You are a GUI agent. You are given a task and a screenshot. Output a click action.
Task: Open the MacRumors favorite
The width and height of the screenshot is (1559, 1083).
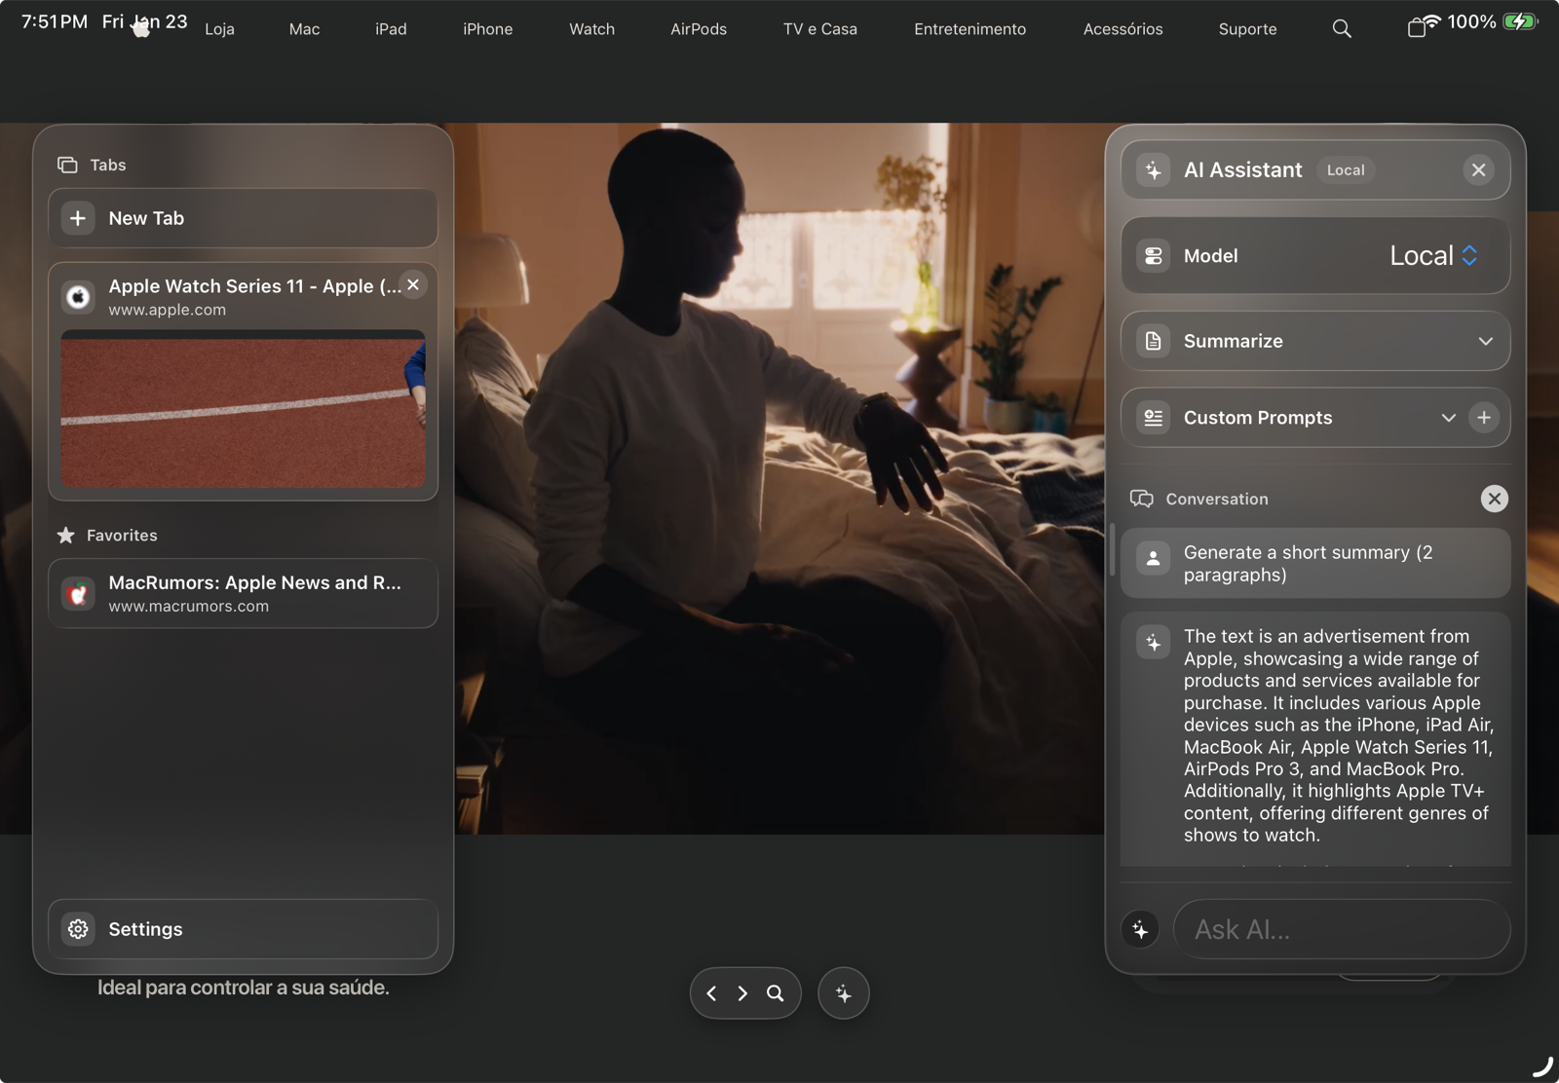click(x=244, y=593)
